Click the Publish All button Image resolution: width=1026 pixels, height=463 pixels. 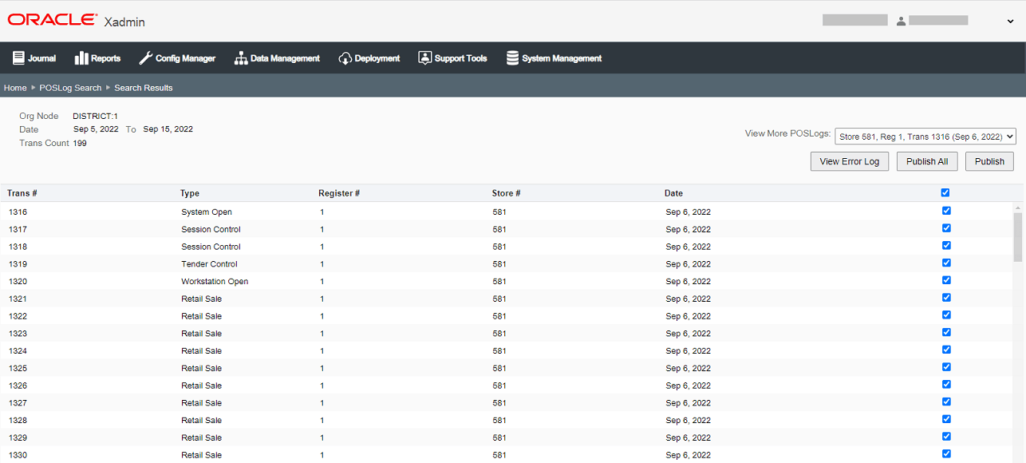(x=927, y=161)
